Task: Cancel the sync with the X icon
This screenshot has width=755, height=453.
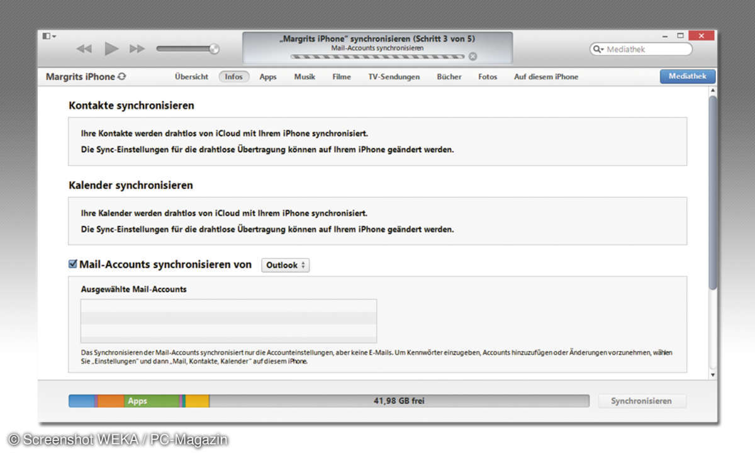Action: pyautogui.click(x=473, y=56)
